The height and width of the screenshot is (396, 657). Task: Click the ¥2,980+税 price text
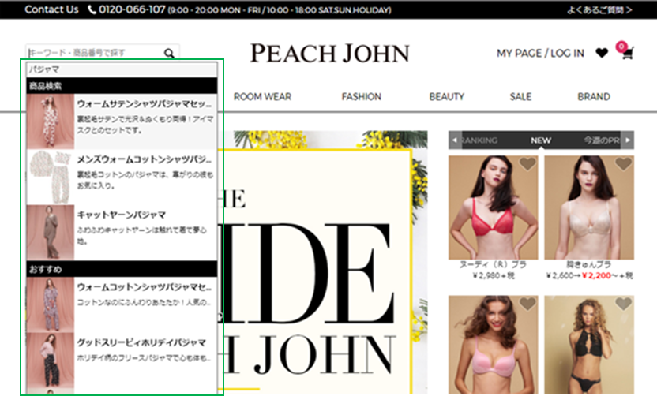[x=494, y=275]
